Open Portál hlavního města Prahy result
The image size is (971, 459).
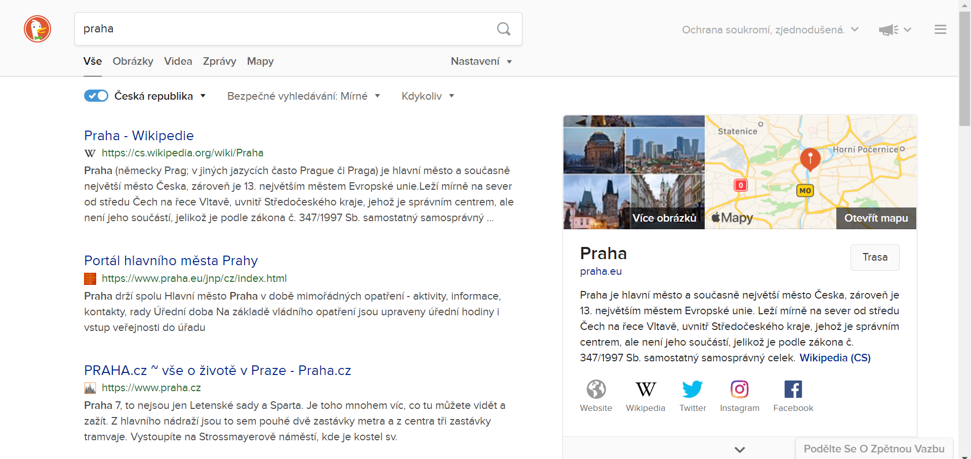pyautogui.click(x=171, y=261)
